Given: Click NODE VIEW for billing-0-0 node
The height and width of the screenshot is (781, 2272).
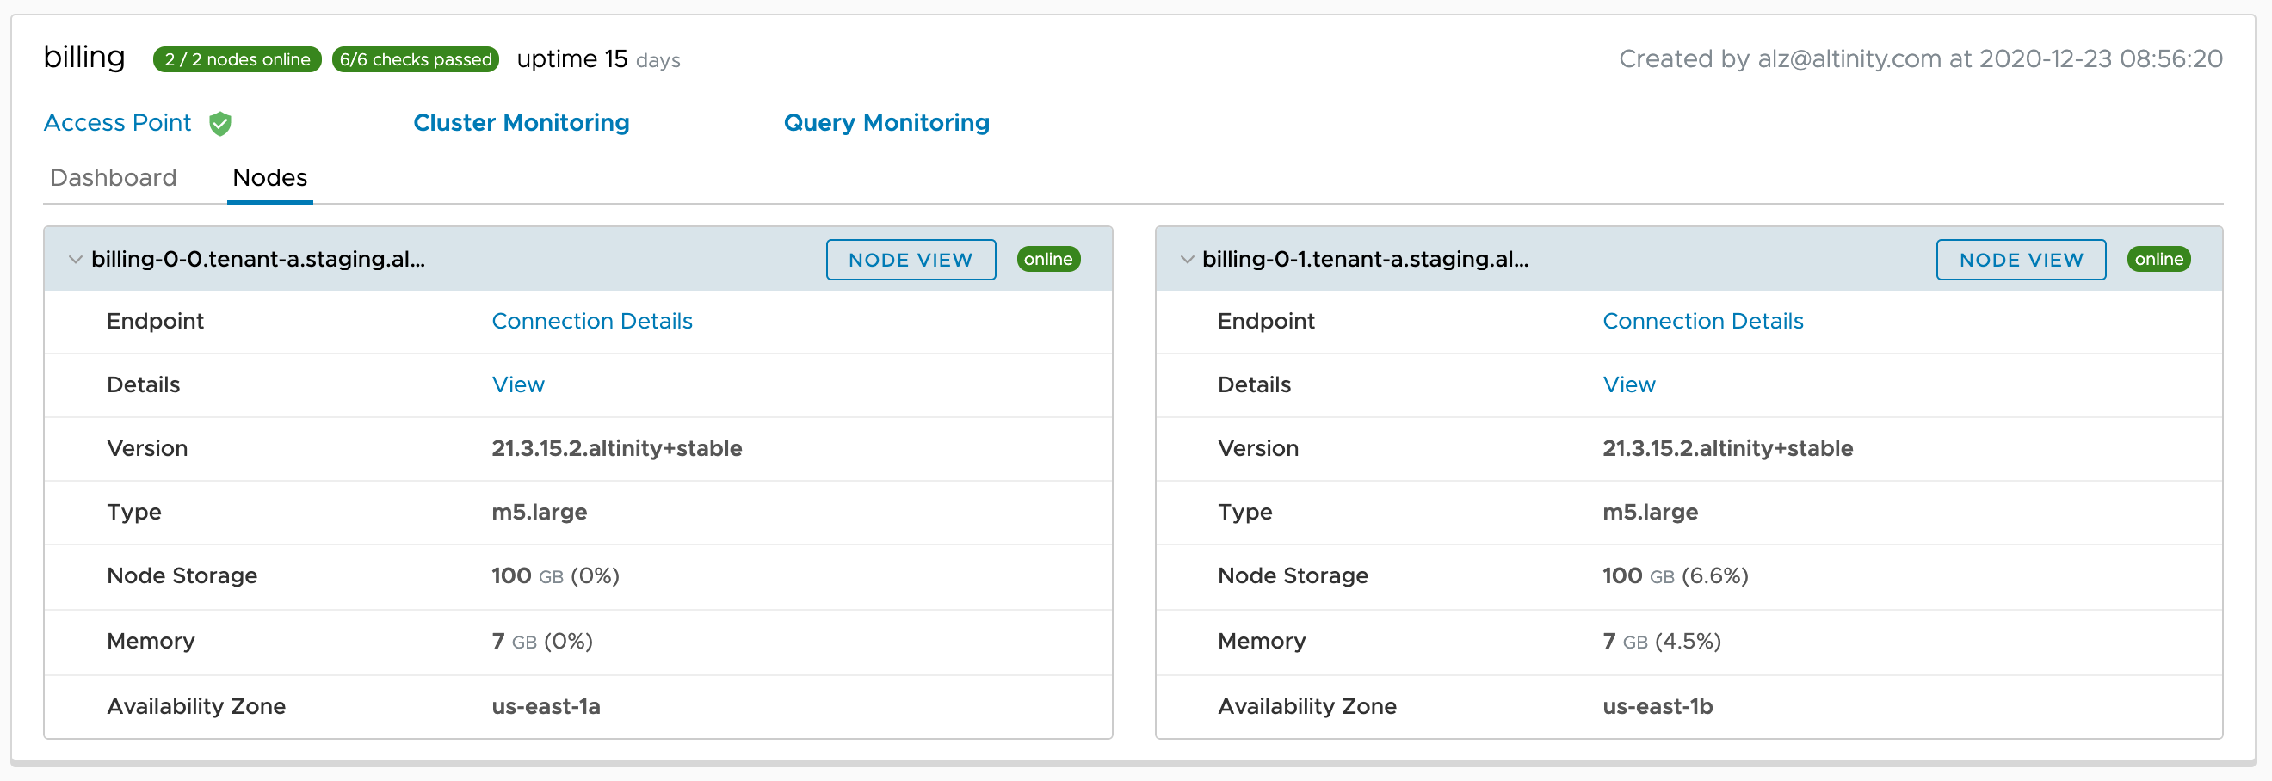Looking at the screenshot, I should [911, 260].
